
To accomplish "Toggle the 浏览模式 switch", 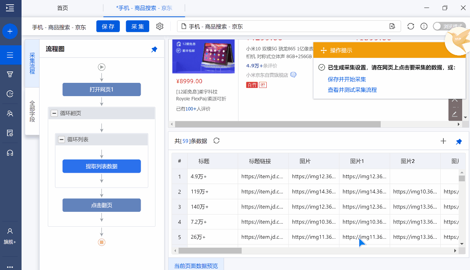I will coord(449,26).
